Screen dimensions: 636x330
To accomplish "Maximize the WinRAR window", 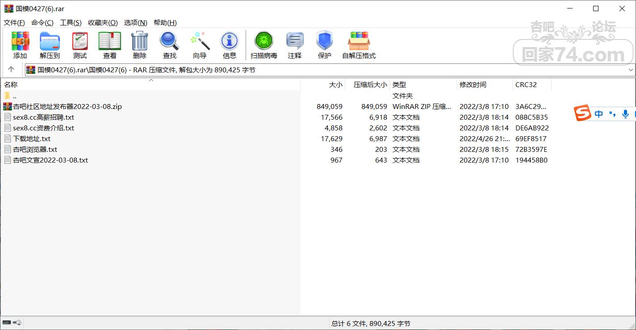I will tap(596, 8).
